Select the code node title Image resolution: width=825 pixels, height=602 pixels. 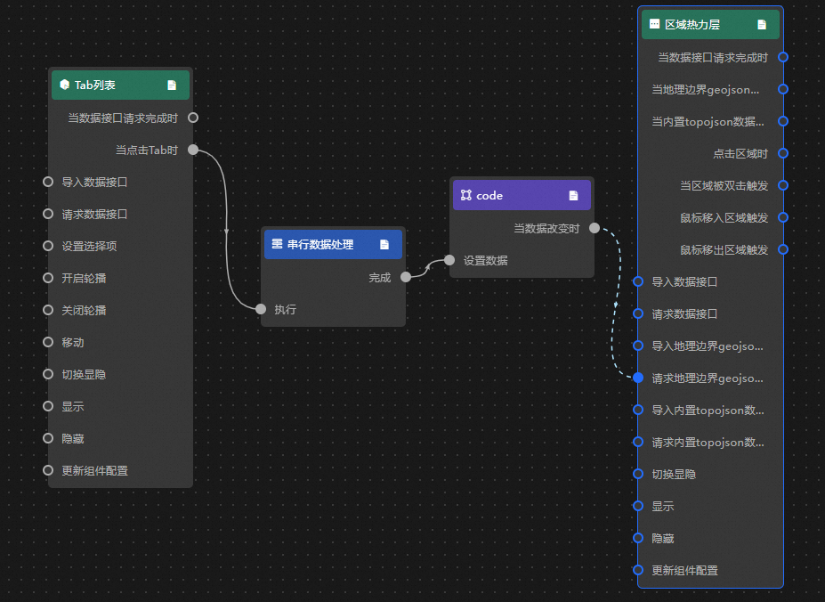(489, 196)
